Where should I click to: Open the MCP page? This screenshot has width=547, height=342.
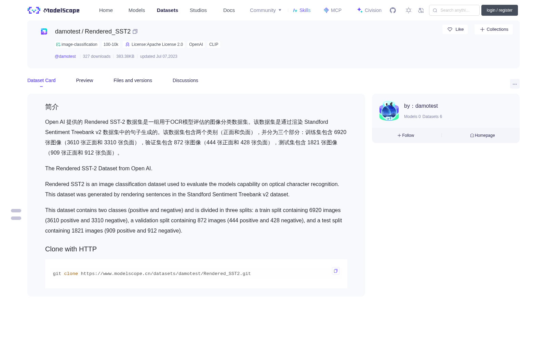[332, 10]
